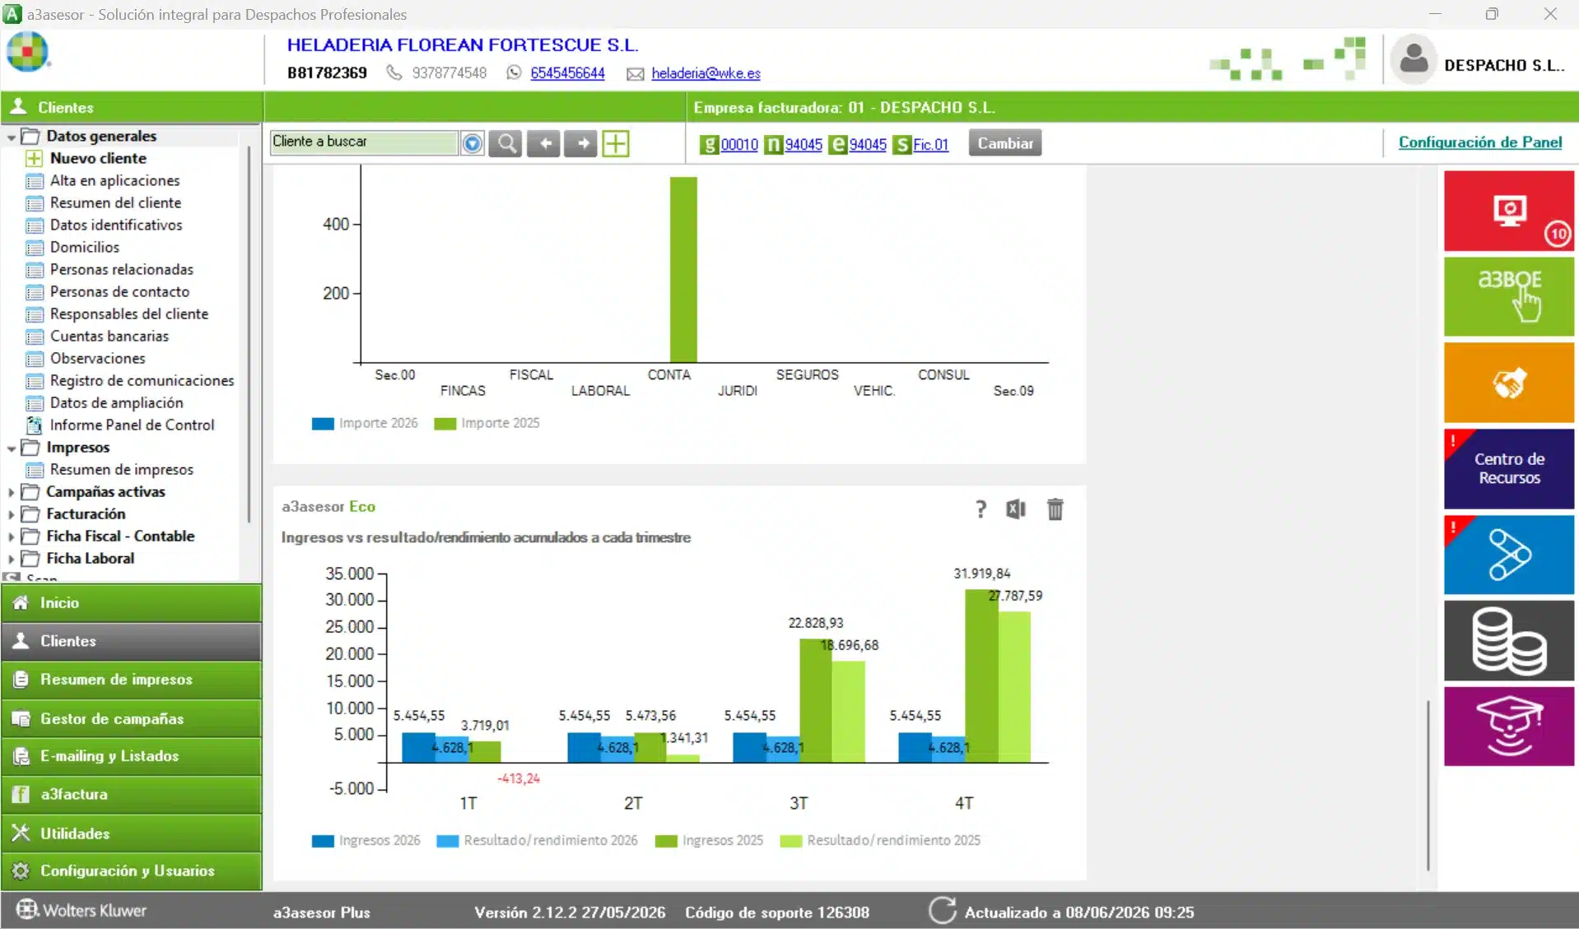
Task: Open the Inicio menu section
Action: point(132,603)
